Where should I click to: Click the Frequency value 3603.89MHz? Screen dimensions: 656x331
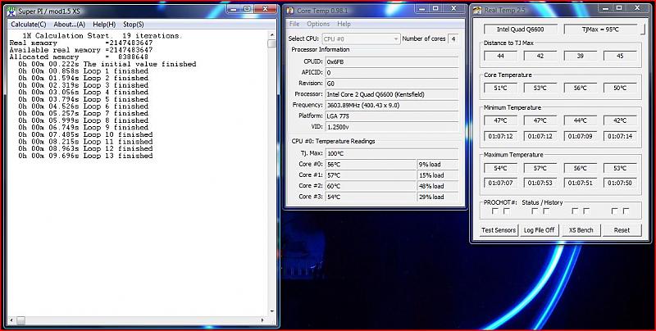(x=392, y=106)
